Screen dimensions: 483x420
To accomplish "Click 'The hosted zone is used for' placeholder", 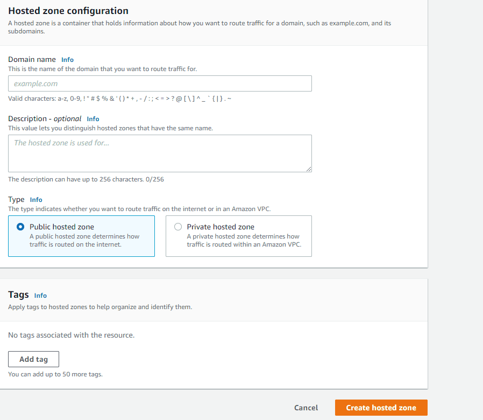I will [62, 143].
